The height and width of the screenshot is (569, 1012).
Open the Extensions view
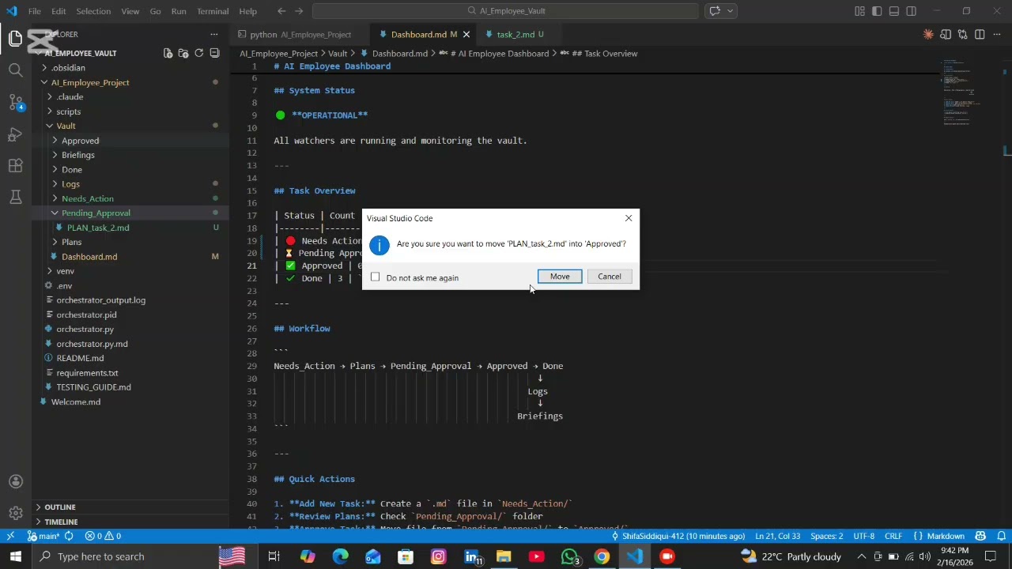(x=16, y=165)
